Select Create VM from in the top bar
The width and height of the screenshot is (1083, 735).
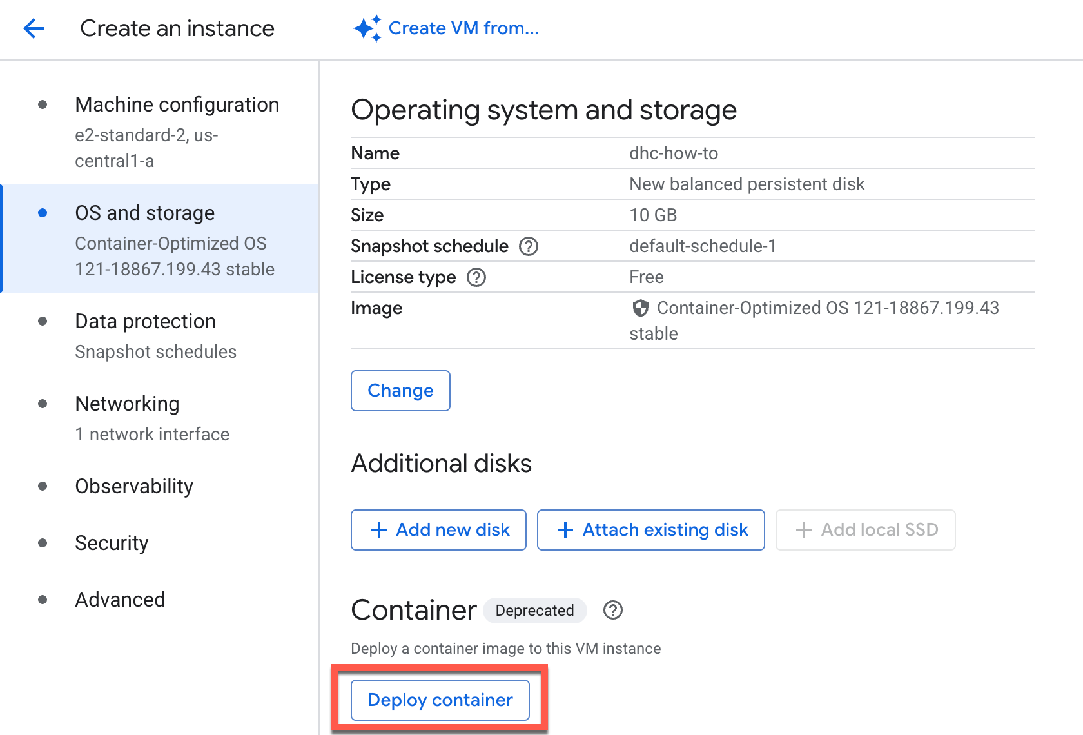[x=463, y=28]
